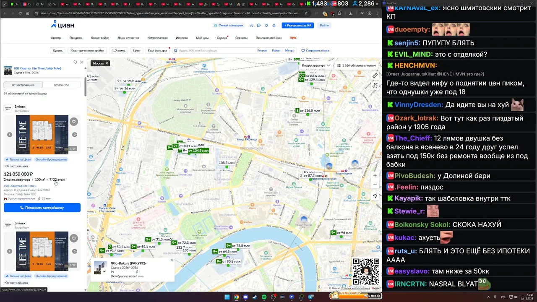537x302 pixels.
Task: Open Chrome from the taskbar
Action: (x=236, y=297)
